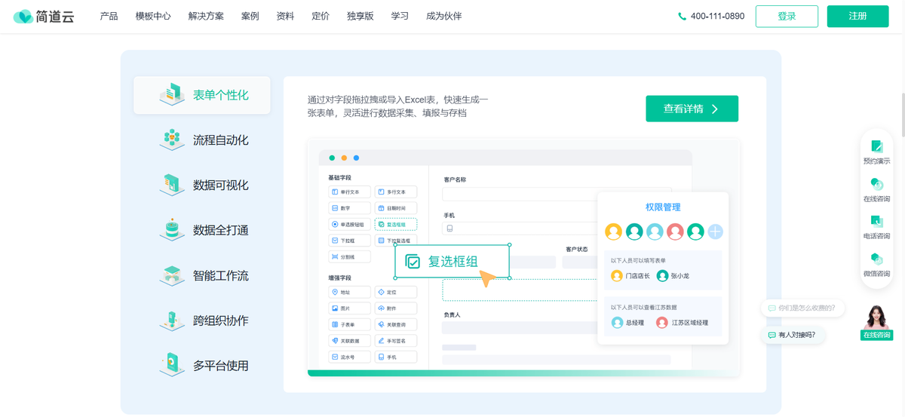
Task: Click the 你们是怎么收费的? chat bubble
Action: pos(803,308)
